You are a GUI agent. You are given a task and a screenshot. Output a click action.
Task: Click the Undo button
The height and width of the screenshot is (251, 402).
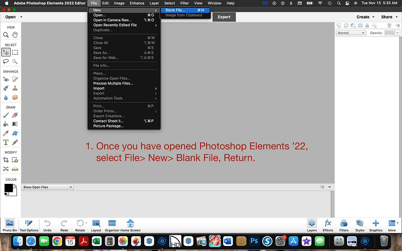pos(48,226)
